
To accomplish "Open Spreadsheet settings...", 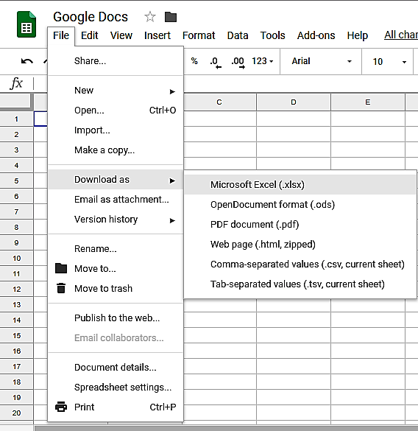I will coord(116,387).
